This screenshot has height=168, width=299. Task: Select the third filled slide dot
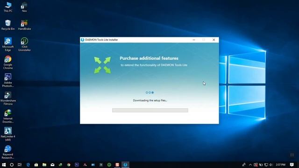pos(153,92)
